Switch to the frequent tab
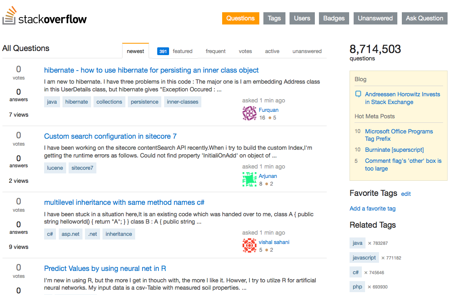 pyautogui.click(x=216, y=51)
